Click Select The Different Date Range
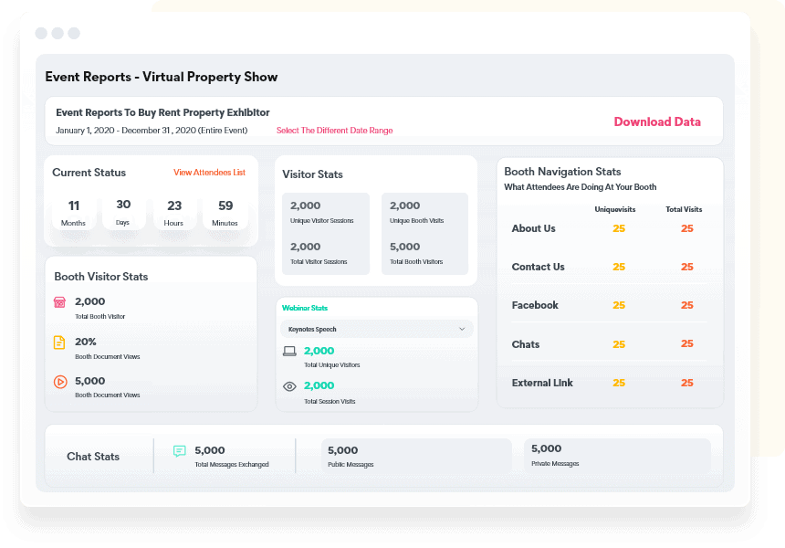 tap(334, 131)
